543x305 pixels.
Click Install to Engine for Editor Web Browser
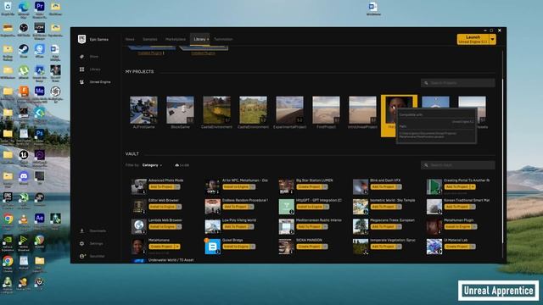tap(162, 207)
